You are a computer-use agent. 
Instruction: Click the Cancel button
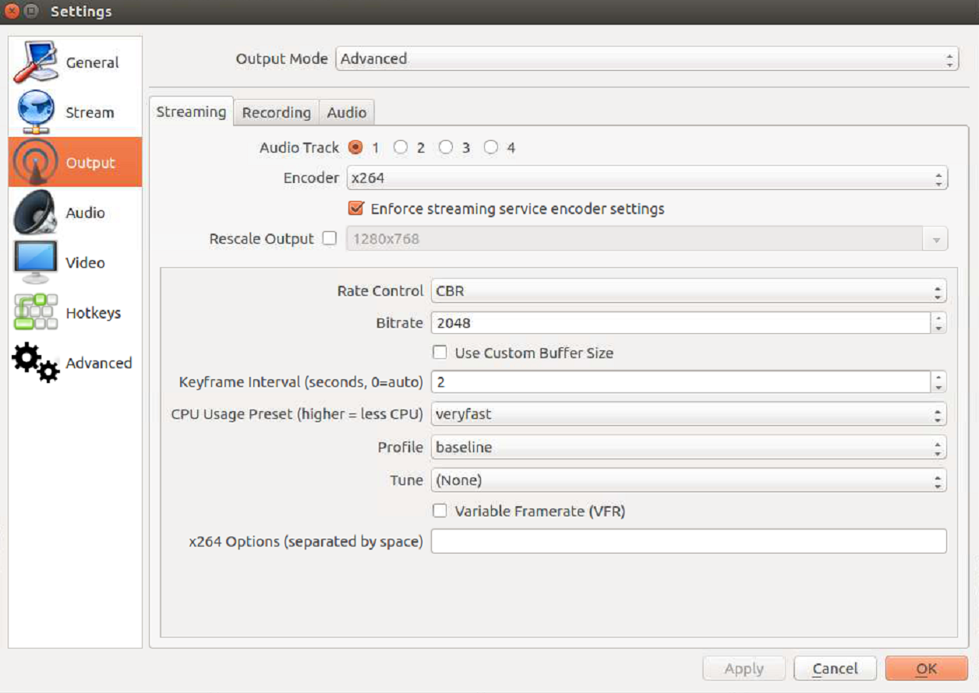point(835,669)
